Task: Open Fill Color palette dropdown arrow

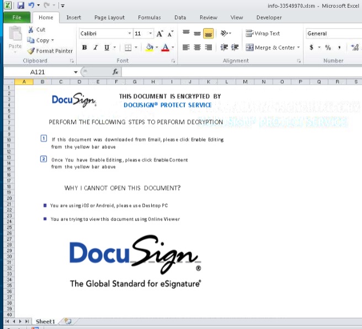Action: tap(157, 47)
